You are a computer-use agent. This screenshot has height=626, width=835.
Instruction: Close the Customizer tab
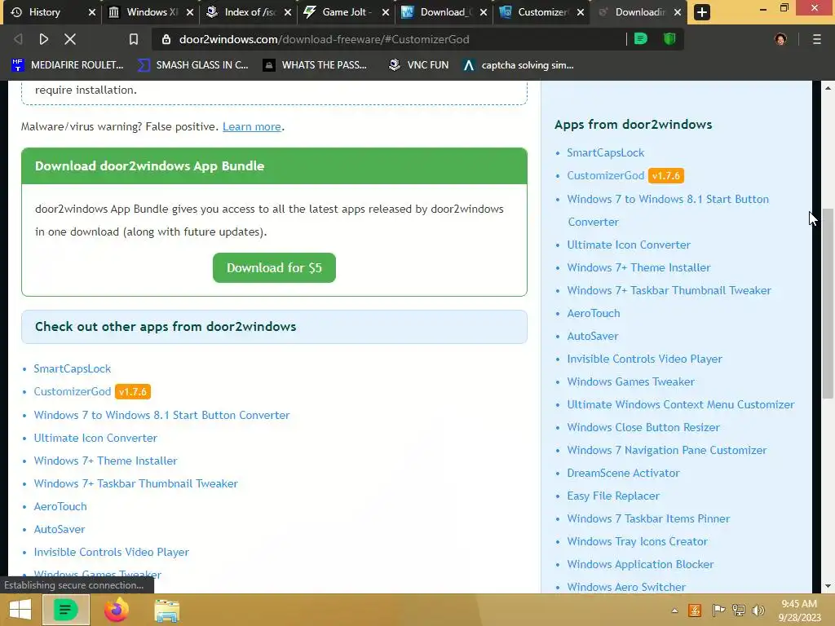click(581, 12)
